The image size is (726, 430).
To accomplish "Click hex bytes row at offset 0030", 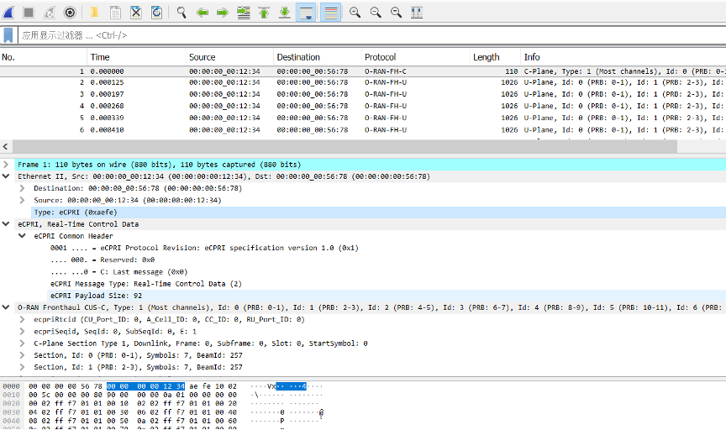I will tap(133, 412).
